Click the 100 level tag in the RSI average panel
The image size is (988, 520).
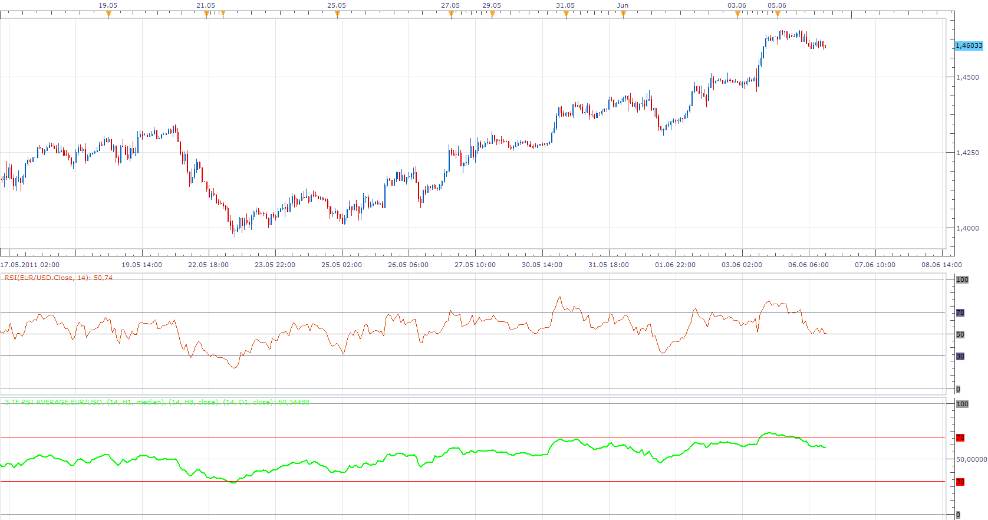pos(962,404)
